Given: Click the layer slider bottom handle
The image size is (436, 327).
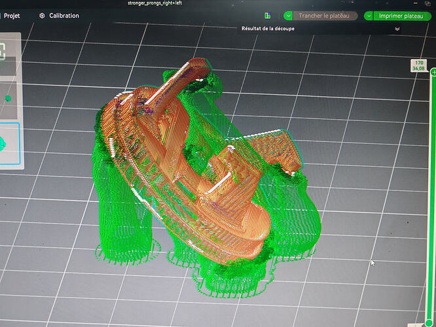Looking at the screenshot, I should pyautogui.click(x=429, y=323).
